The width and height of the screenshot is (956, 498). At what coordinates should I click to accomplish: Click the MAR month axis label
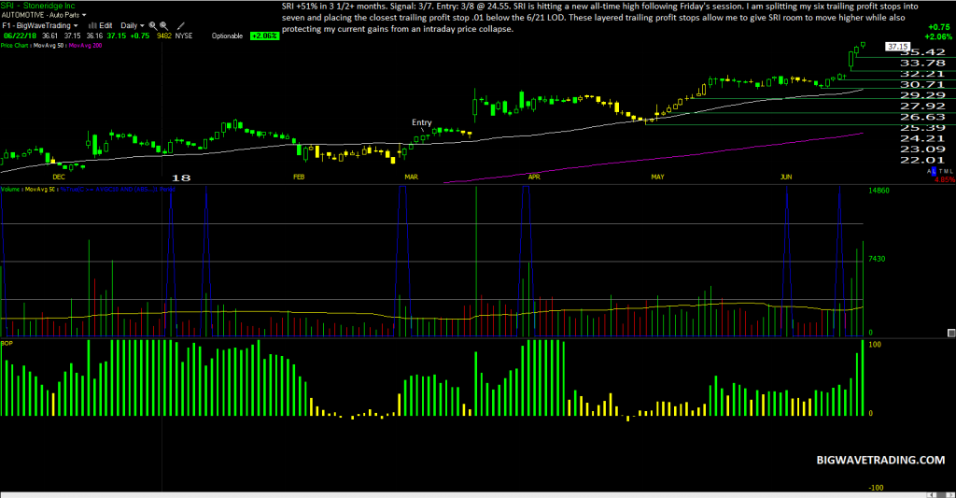click(411, 177)
